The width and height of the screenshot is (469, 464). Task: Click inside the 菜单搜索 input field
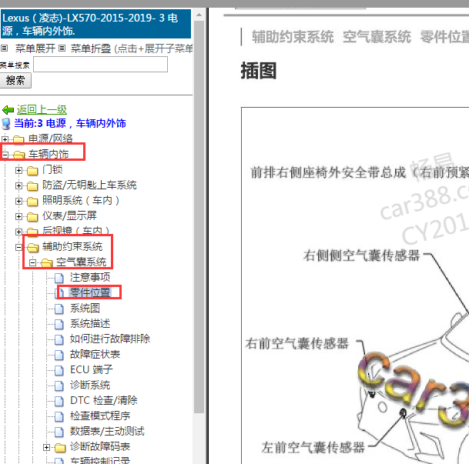click(x=100, y=64)
